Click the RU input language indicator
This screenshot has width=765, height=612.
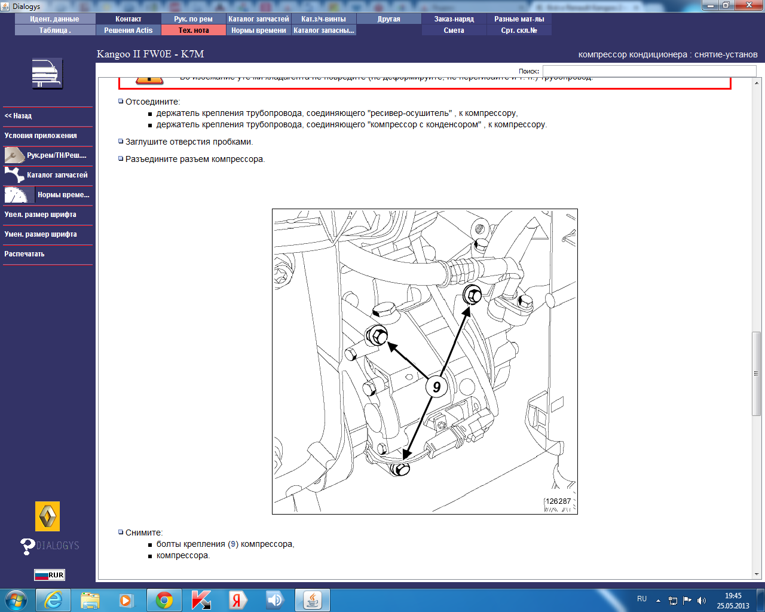coord(642,599)
